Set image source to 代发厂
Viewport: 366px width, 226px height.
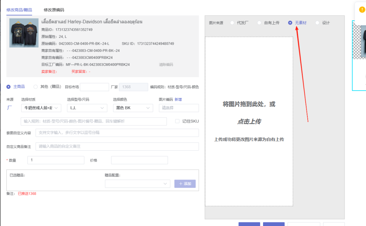point(232,23)
